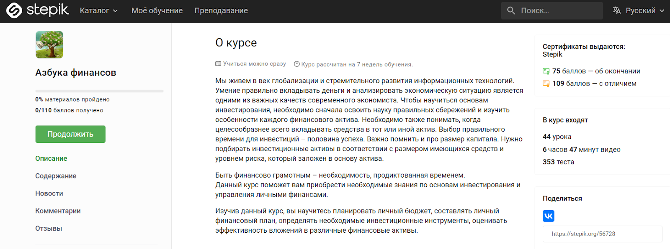
Task: Open Преподавание in the top menu
Action: coord(221,11)
